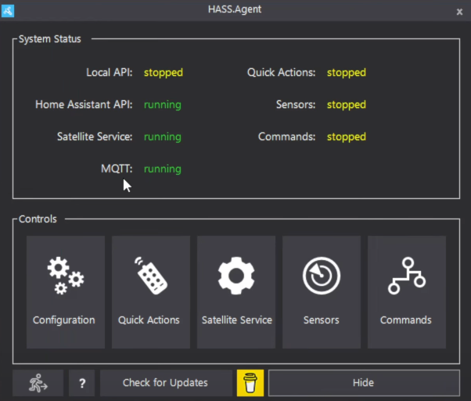Click Check for Updates button
The image size is (471, 401).
(166, 383)
